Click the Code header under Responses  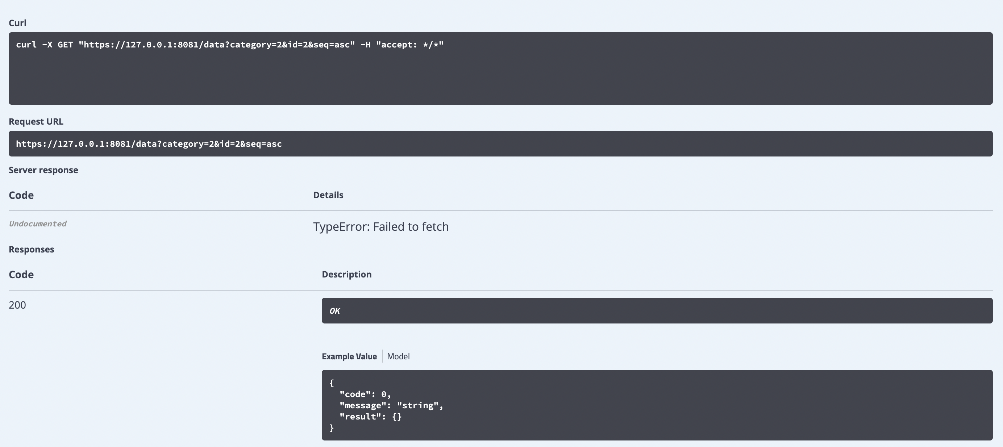[21, 275]
